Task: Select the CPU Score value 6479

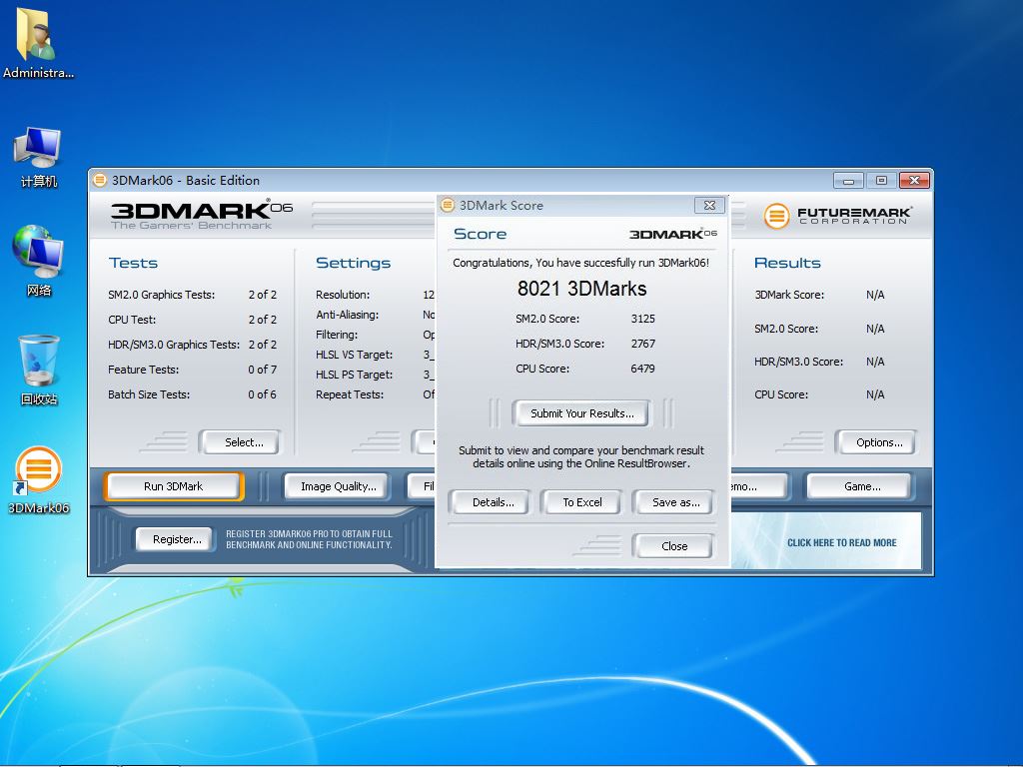Action: click(x=642, y=369)
